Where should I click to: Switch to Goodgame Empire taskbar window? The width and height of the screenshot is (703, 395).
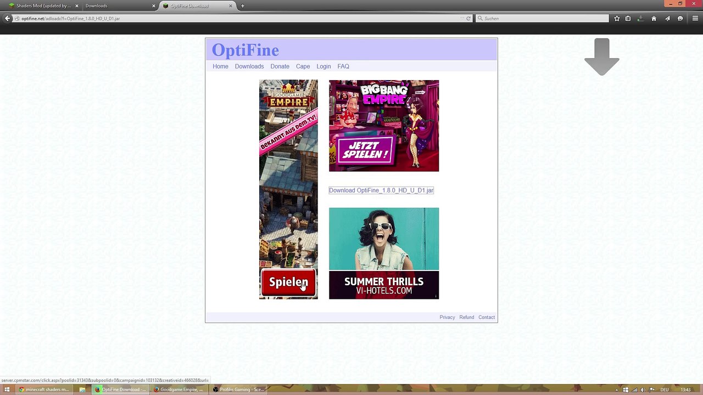[178, 390]
